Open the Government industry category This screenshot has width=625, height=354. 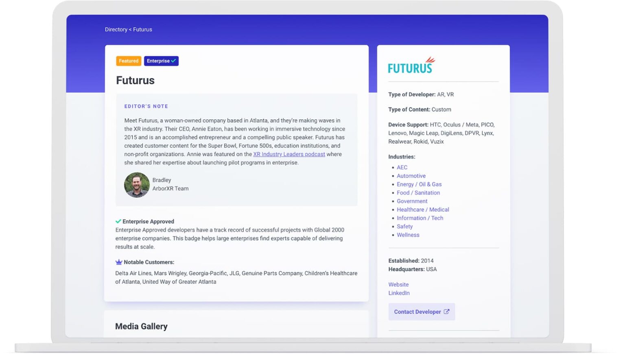(412, 201)
